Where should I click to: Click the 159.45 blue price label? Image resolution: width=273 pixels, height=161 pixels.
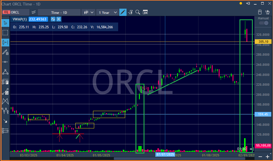point(263,114)
